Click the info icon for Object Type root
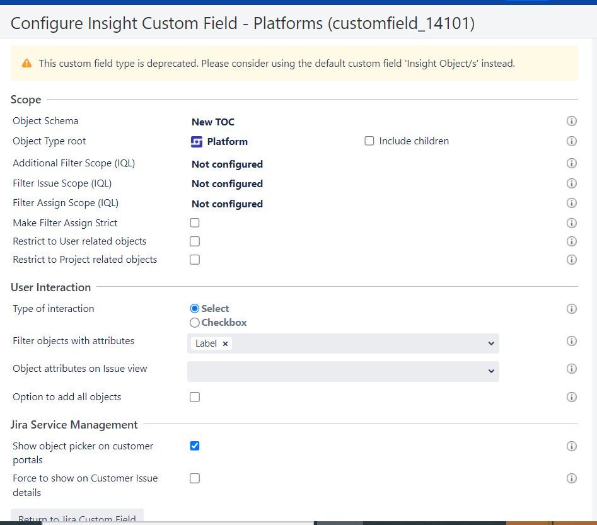 tap(571, 141)
